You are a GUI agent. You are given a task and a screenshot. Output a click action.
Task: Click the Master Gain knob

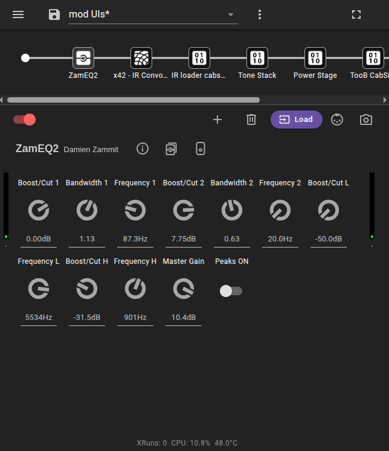pyautogui.click(x=184, y=289)
